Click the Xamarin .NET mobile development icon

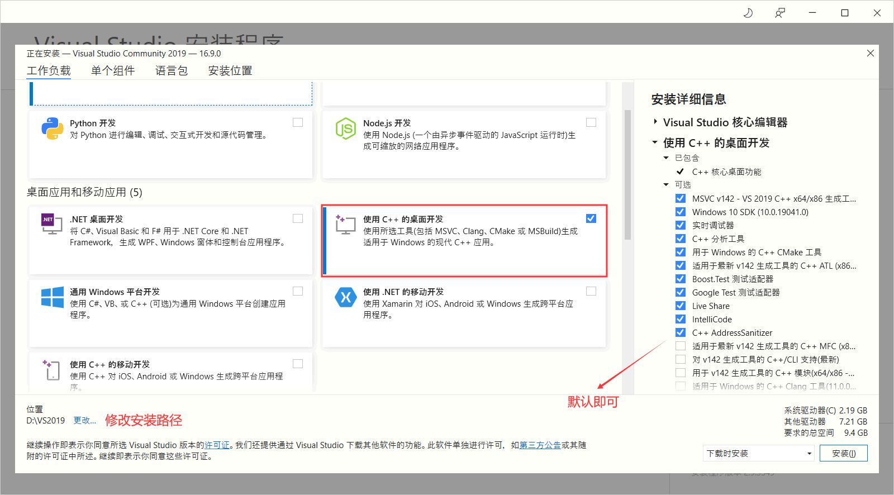click(346, 297)
